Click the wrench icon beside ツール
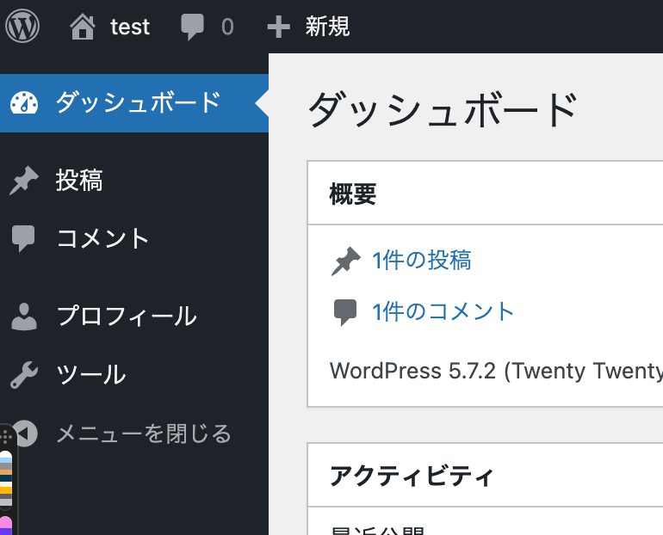The height and width of the screenshot is (535, 663). (x=24, y=374)
